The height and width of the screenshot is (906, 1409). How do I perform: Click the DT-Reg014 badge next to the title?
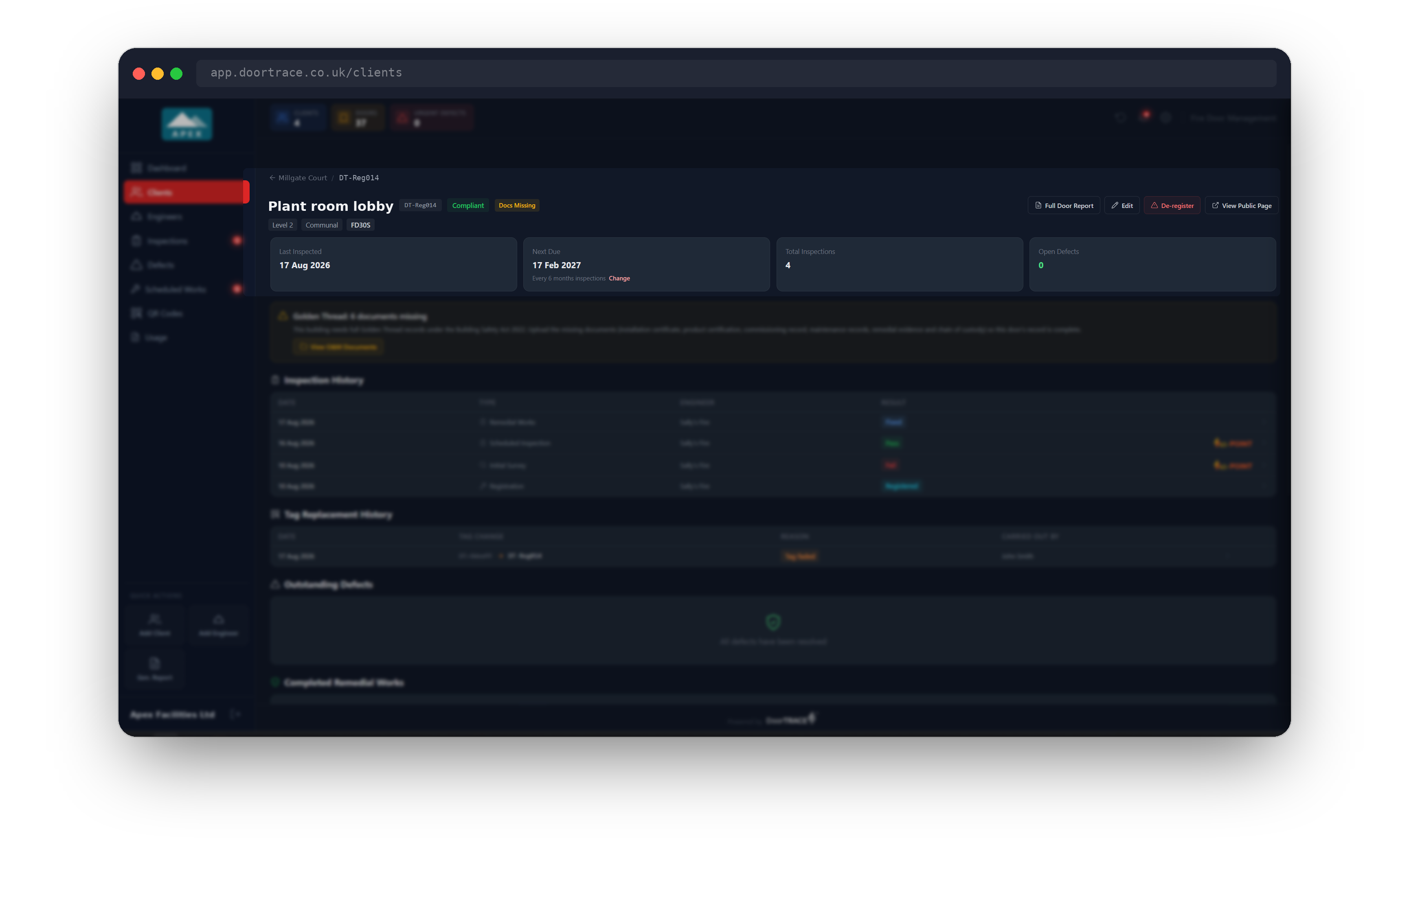click(x=420, y=205)
